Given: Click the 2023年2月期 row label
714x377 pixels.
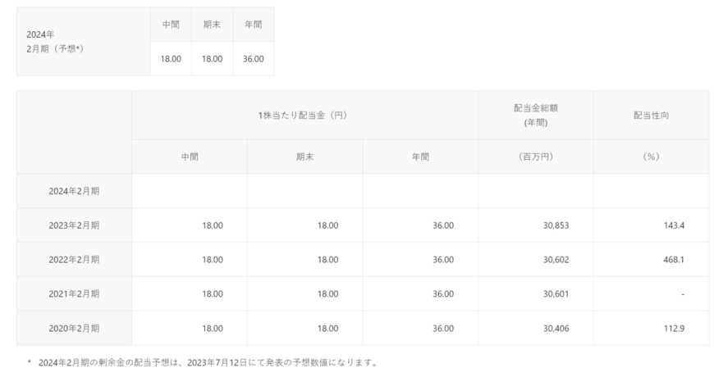Looking at the screenshot, I should click(x=74, y=225).
